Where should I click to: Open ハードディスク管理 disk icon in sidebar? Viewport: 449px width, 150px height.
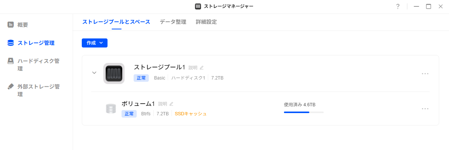(11, 61)
